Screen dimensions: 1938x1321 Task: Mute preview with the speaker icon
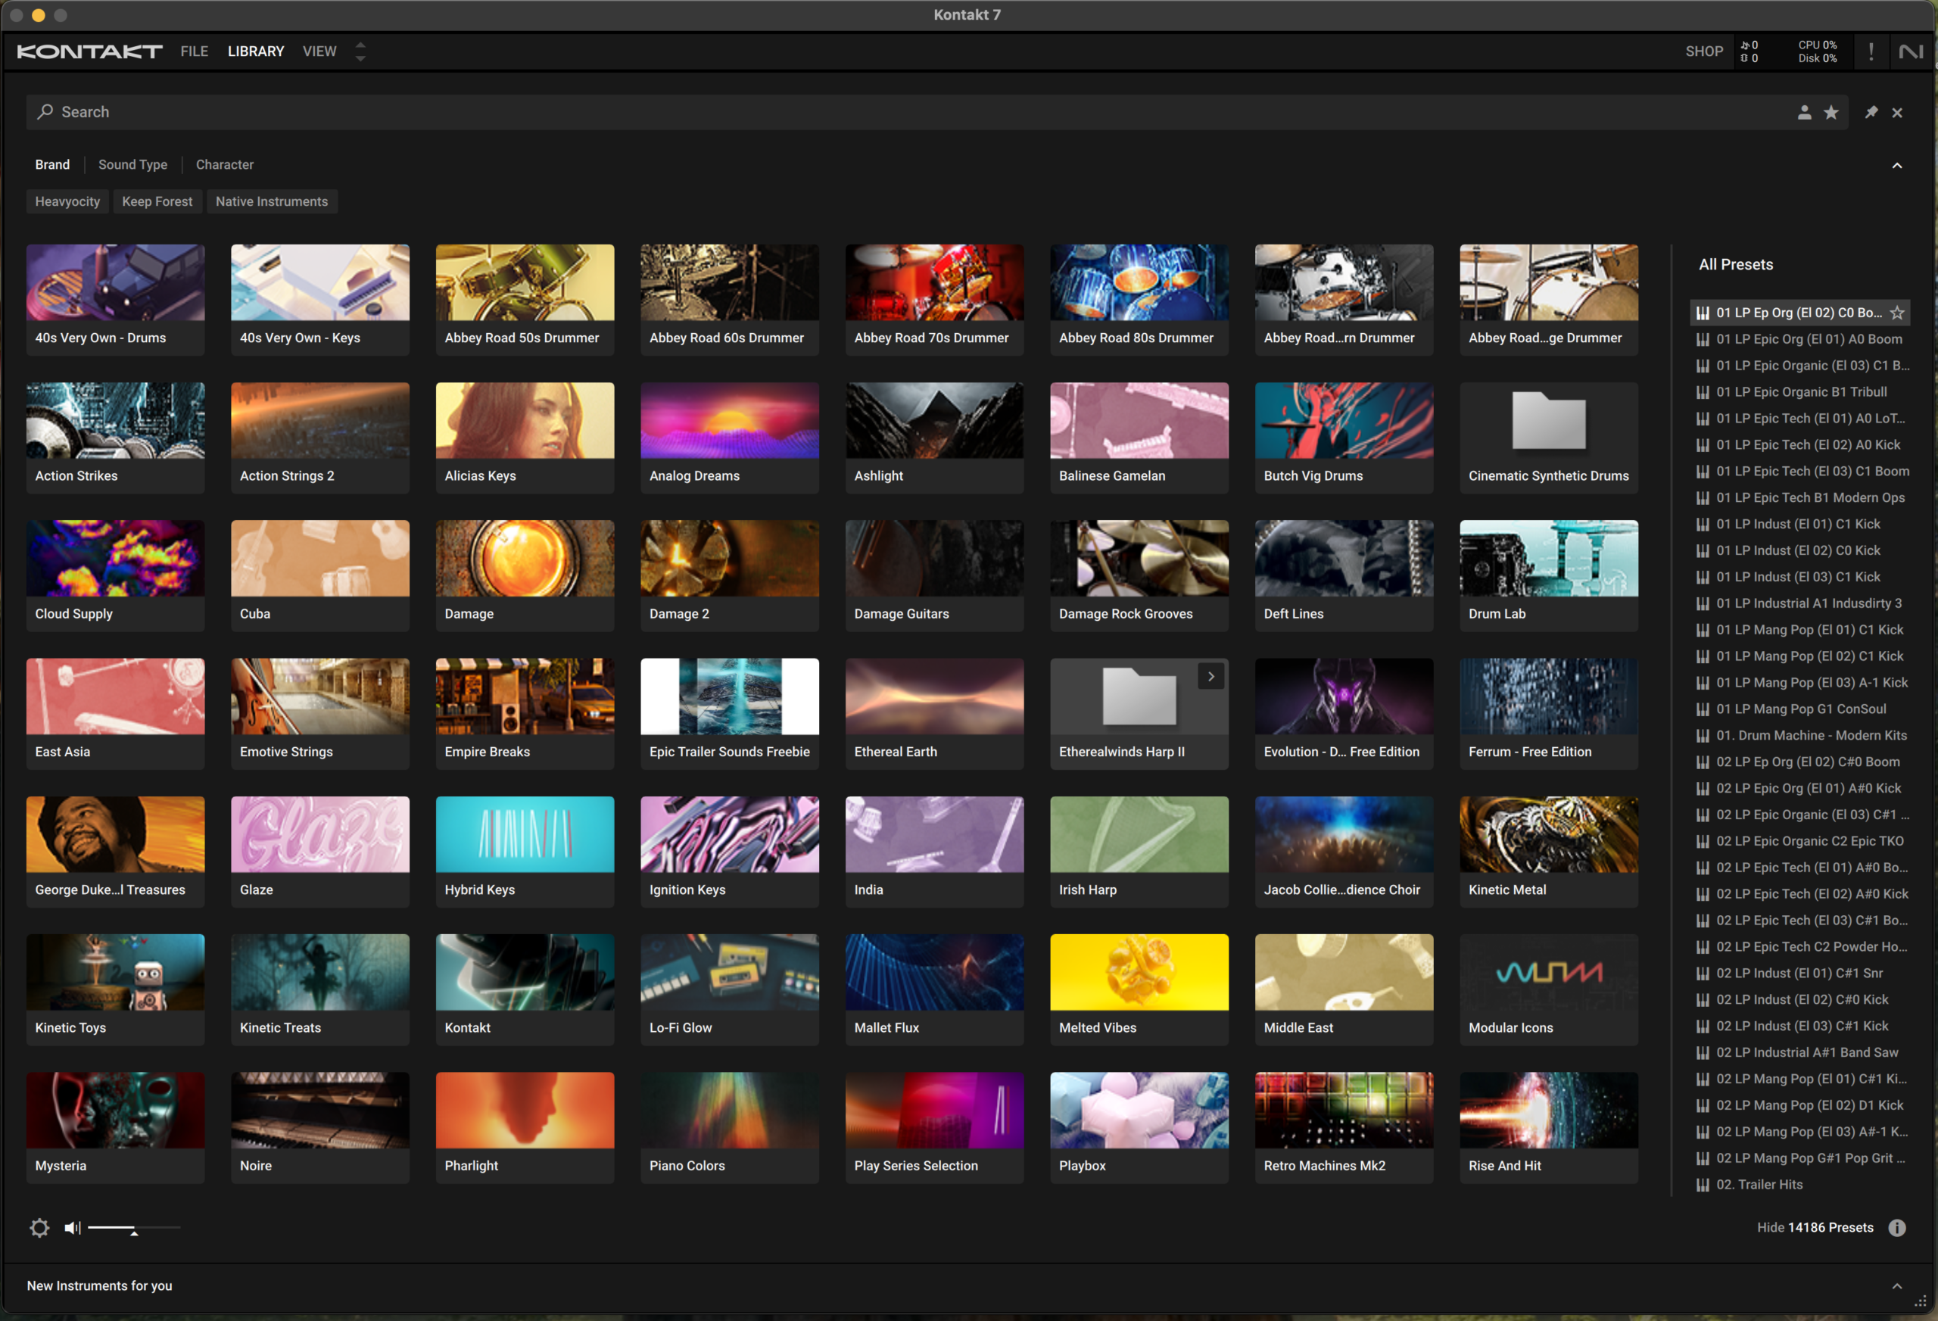tap(73, 1228)
